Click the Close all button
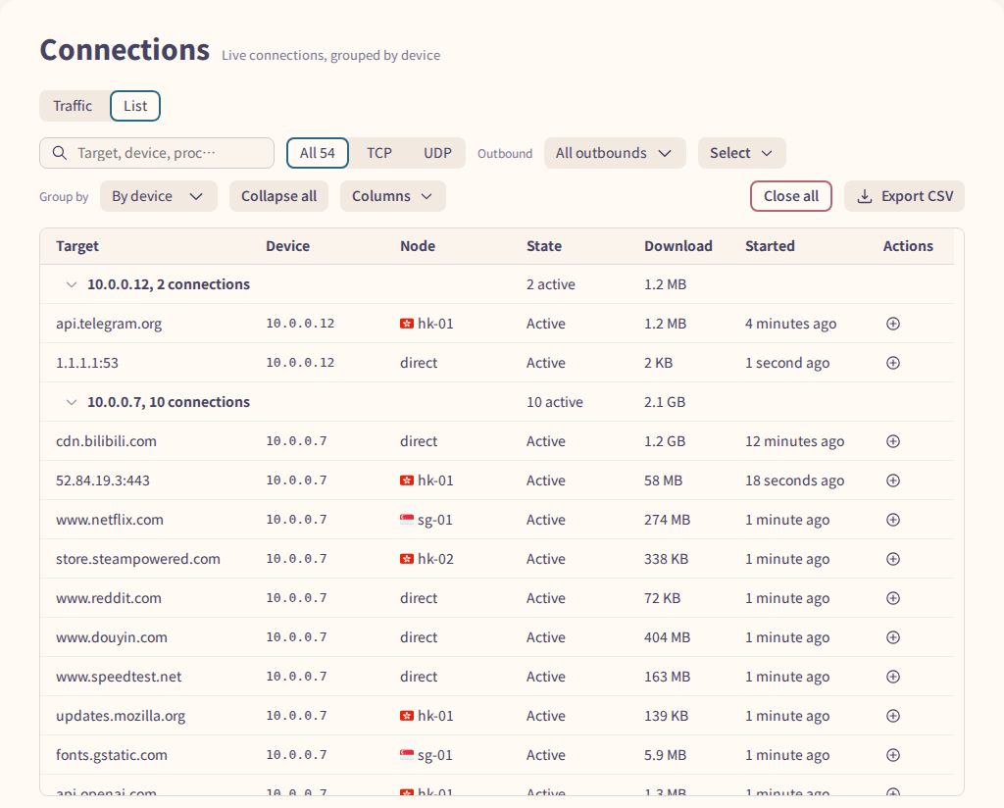This screenshot has width=1004, height=808. click(791, 196)
